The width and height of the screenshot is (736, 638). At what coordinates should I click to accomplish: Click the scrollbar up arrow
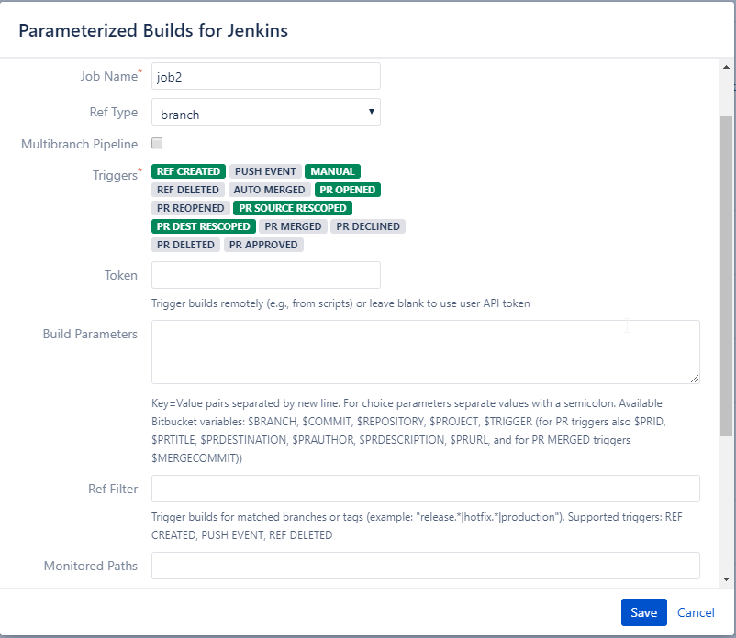click(726, 67)
